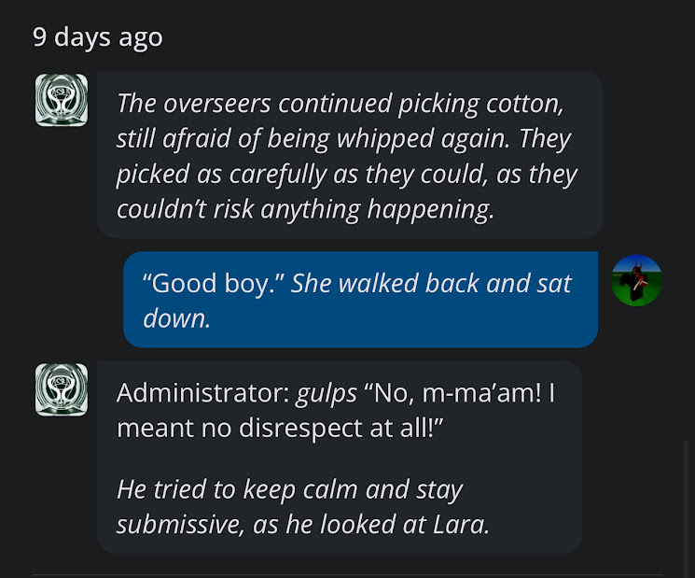Click the text "meant no disrespect at all!"
The width and height of the screenshot is (695, 578).
[x=280, y=428]
